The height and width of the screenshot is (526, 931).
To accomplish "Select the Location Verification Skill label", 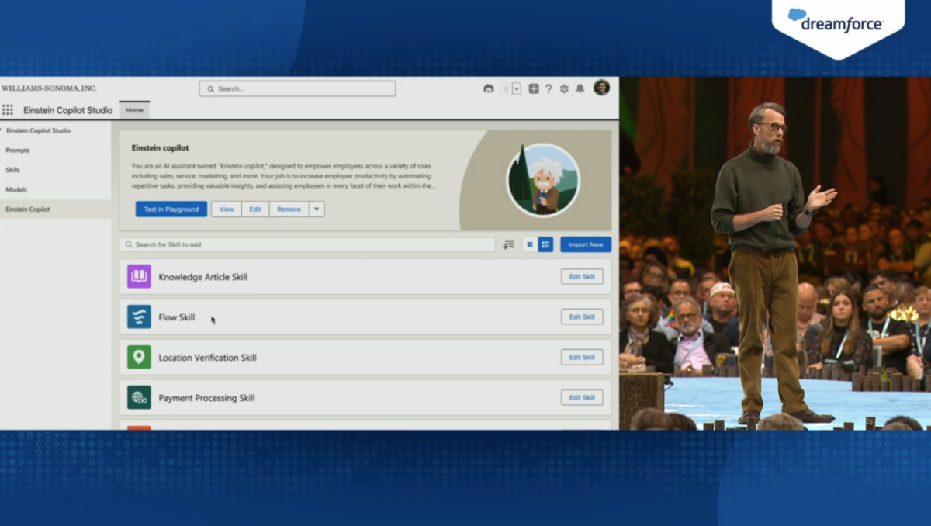I will coord(207,358).
